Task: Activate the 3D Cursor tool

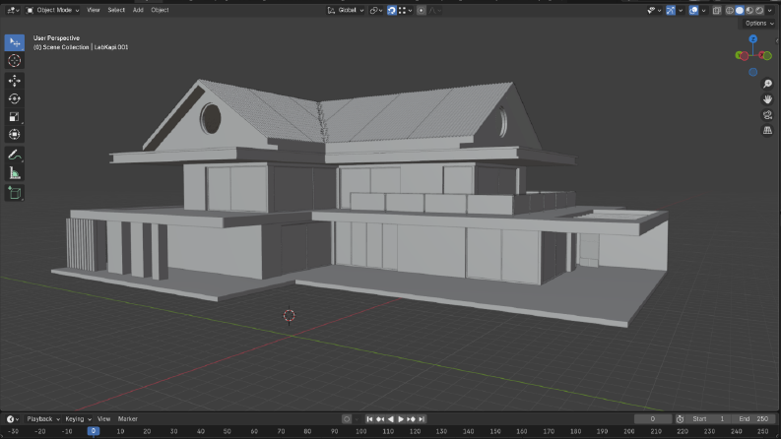Action: click(15, 61)
